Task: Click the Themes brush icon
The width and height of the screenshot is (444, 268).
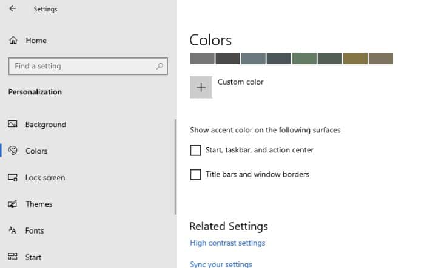Action: click(x=13, y=204)
